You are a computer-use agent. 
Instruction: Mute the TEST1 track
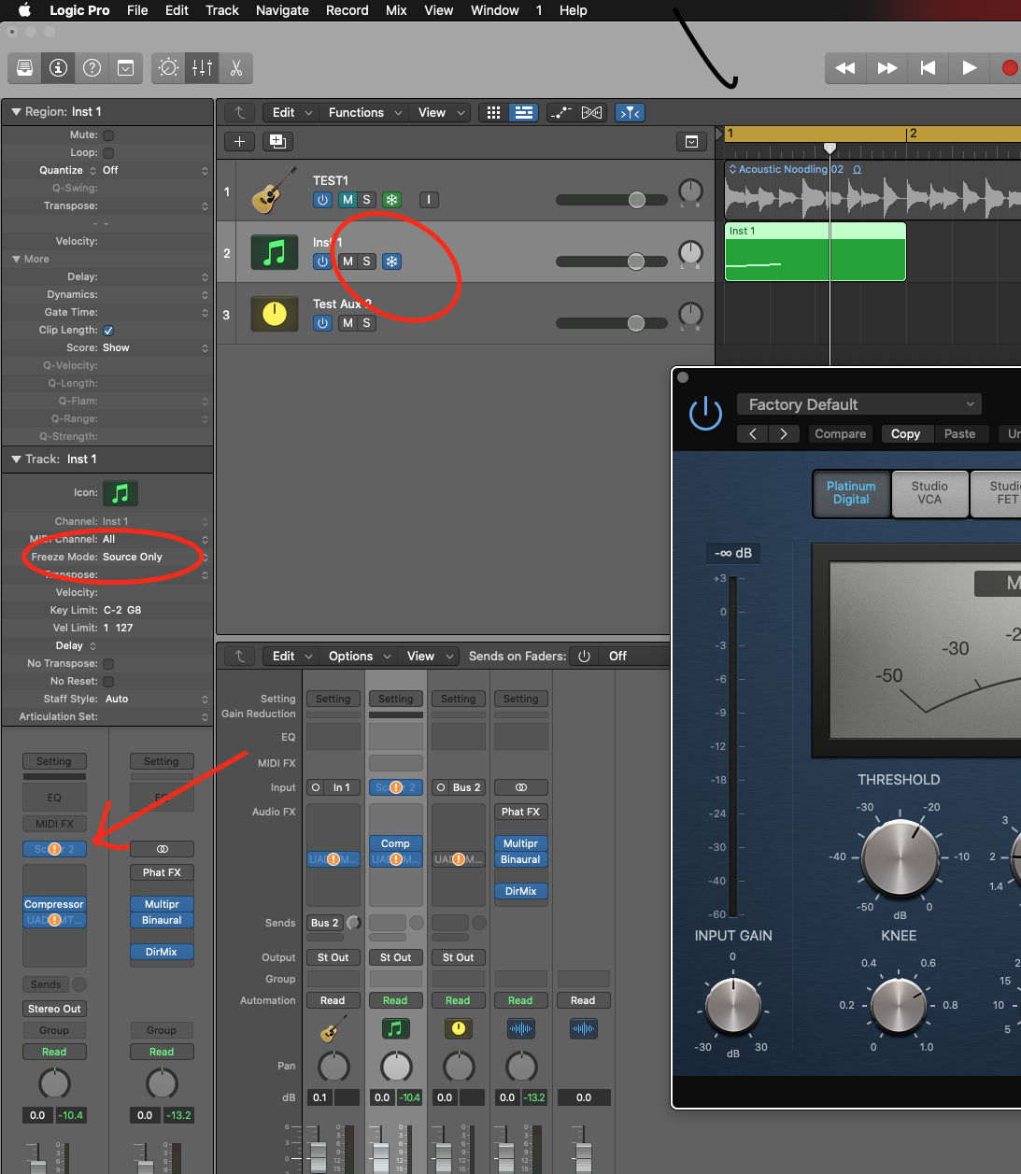tap(347, 200)
